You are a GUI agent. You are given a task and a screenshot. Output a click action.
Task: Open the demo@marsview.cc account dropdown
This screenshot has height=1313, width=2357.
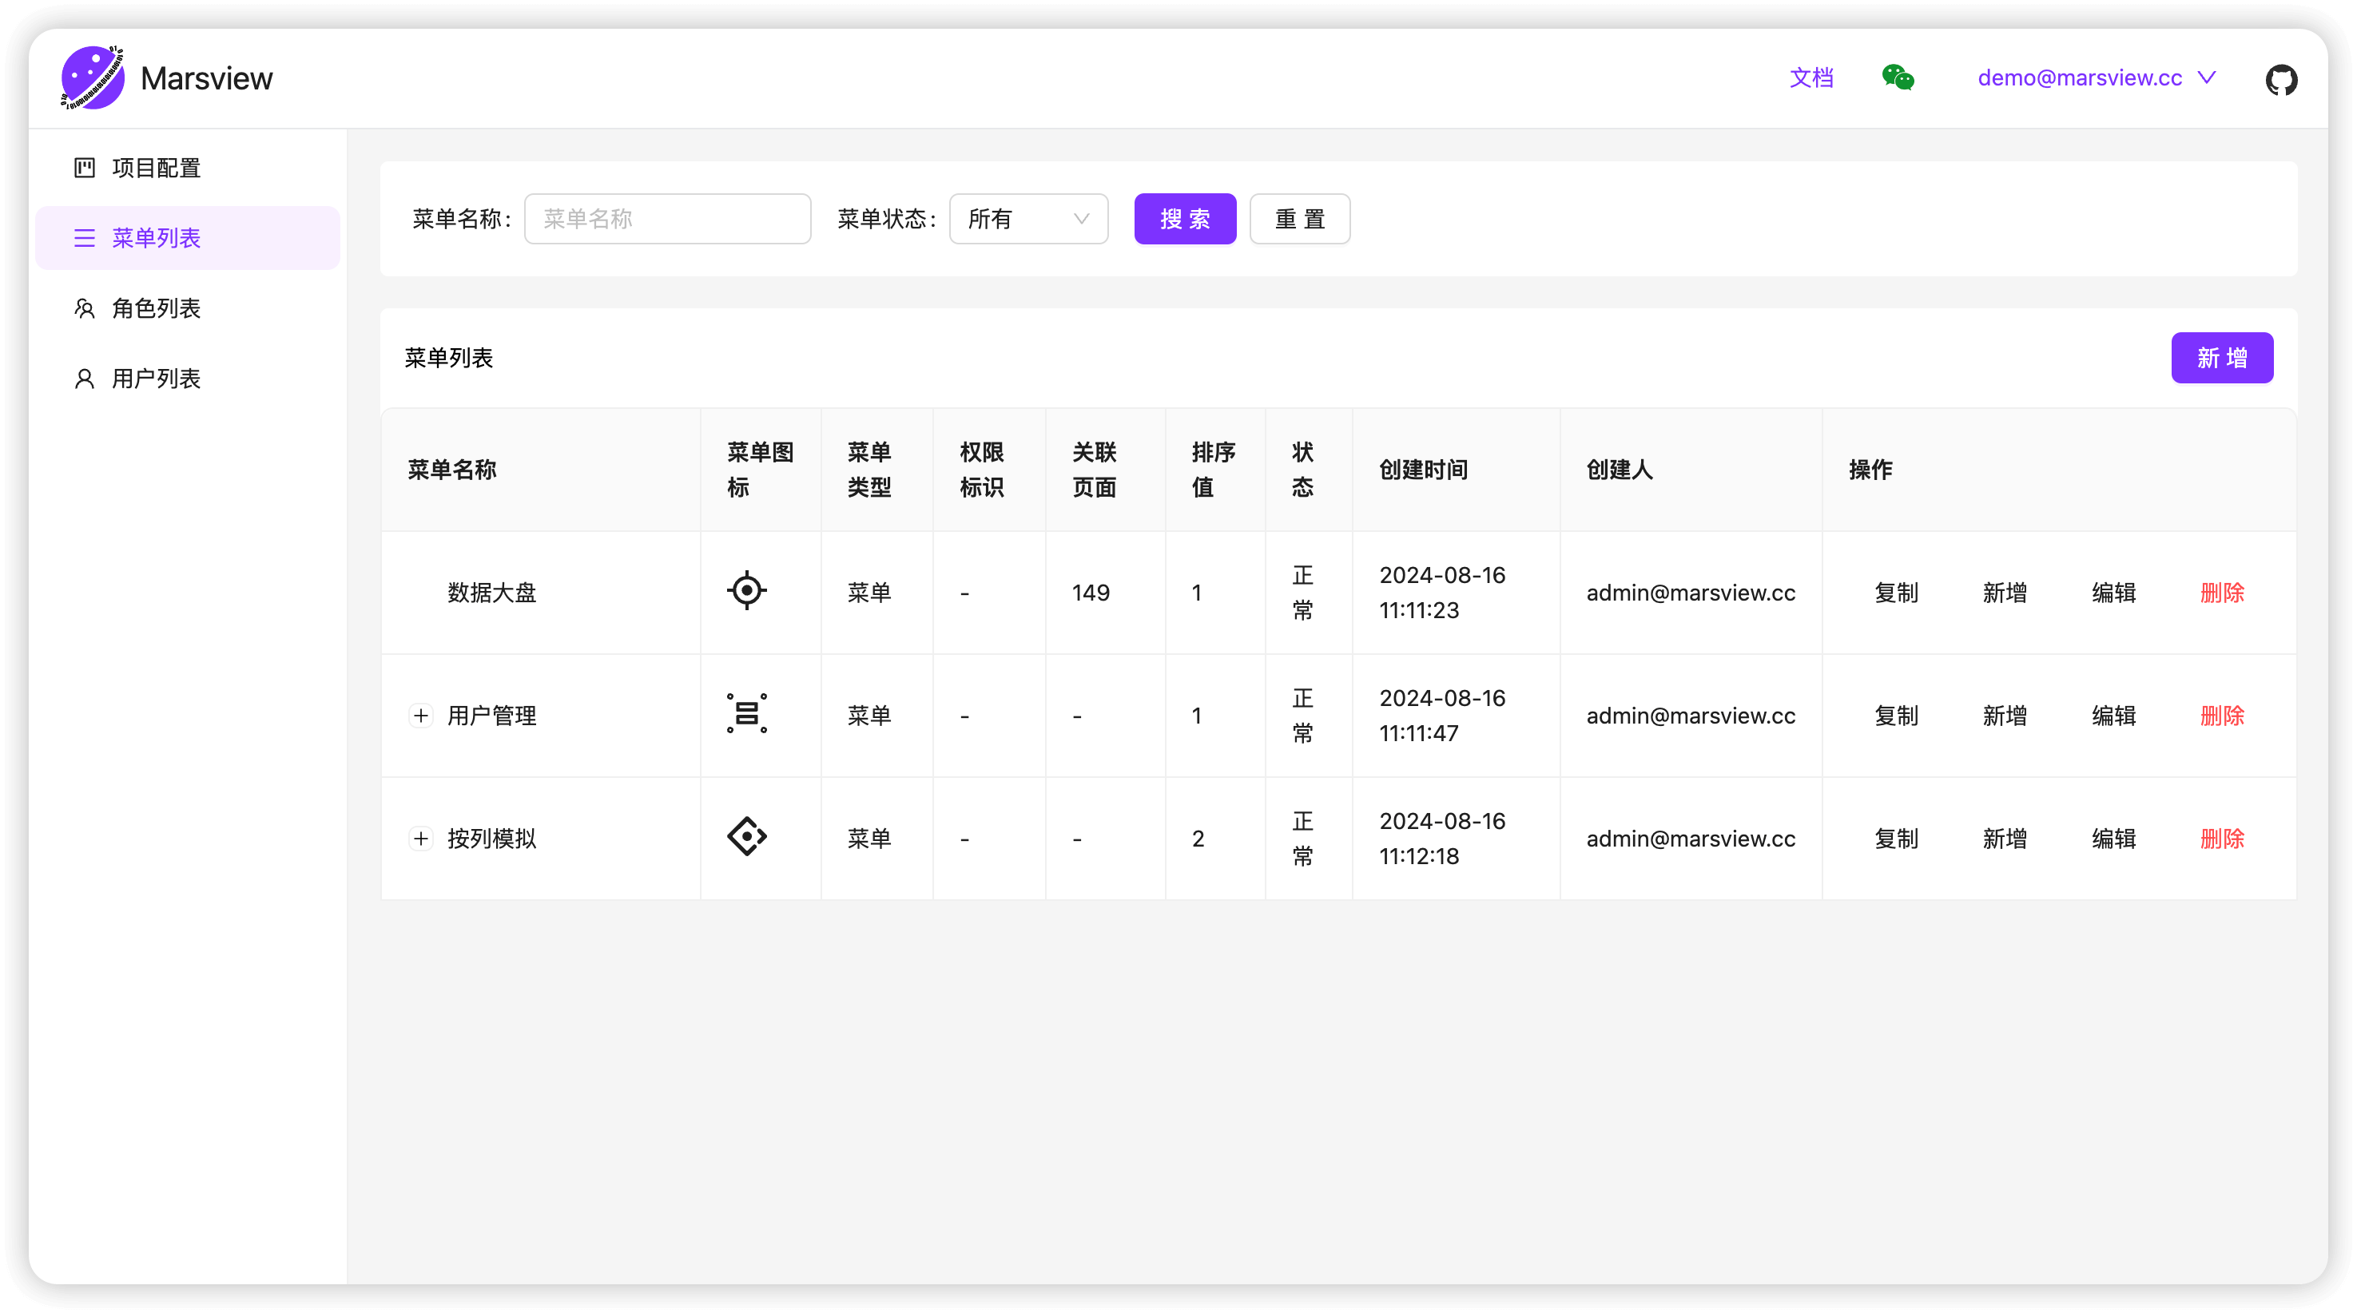[x=2097, y=77]
